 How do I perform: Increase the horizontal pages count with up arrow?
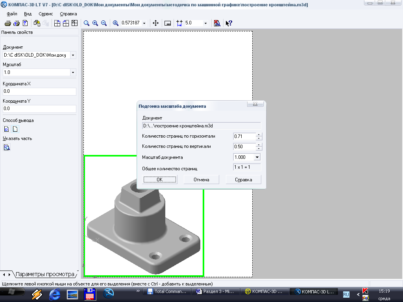click(259, 134)
